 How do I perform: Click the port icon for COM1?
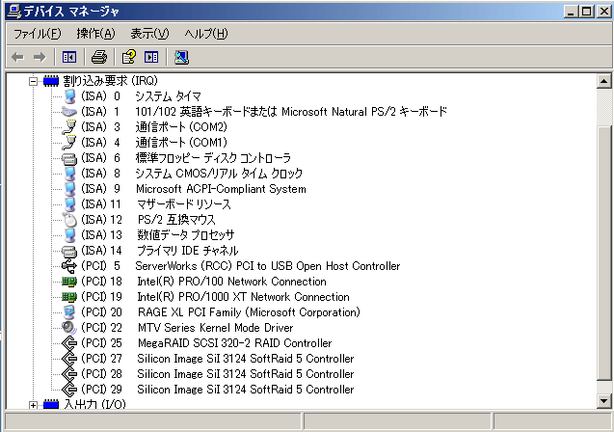coord(69,143)
